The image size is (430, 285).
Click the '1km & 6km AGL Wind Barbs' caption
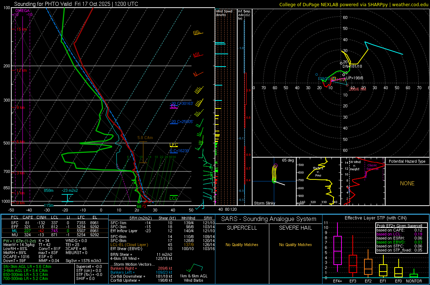(x=193, y=278)
